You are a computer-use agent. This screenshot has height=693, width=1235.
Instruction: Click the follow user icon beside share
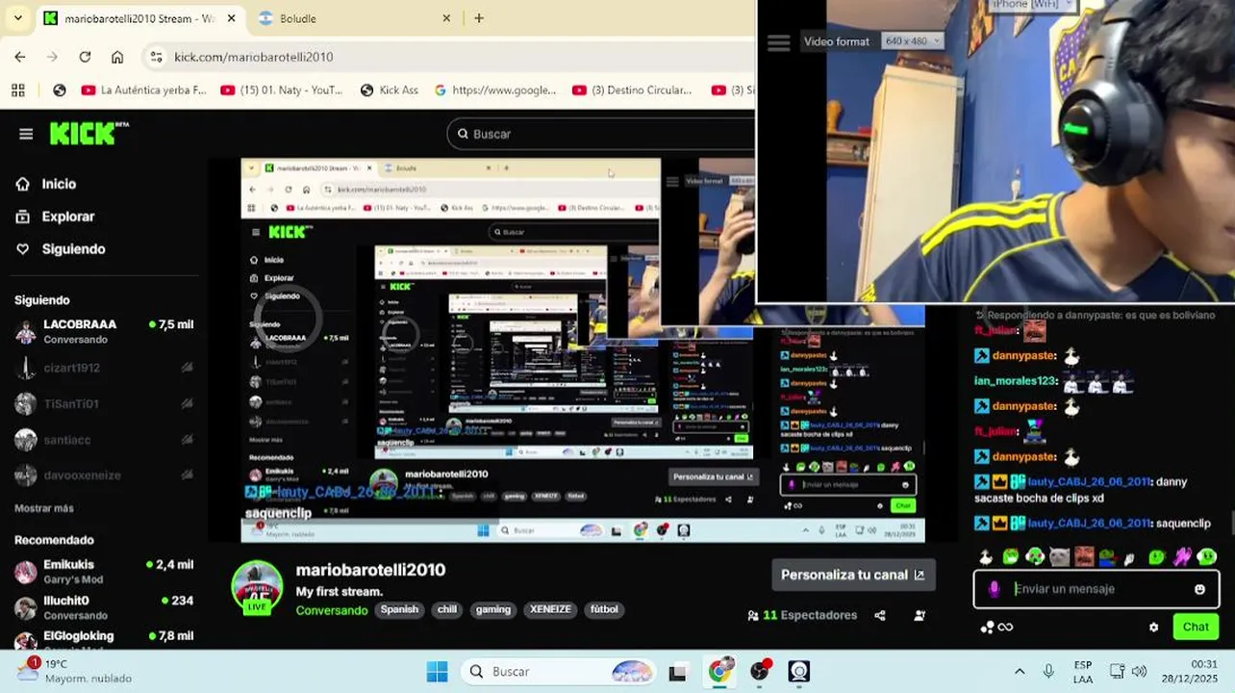pos(920,615)
